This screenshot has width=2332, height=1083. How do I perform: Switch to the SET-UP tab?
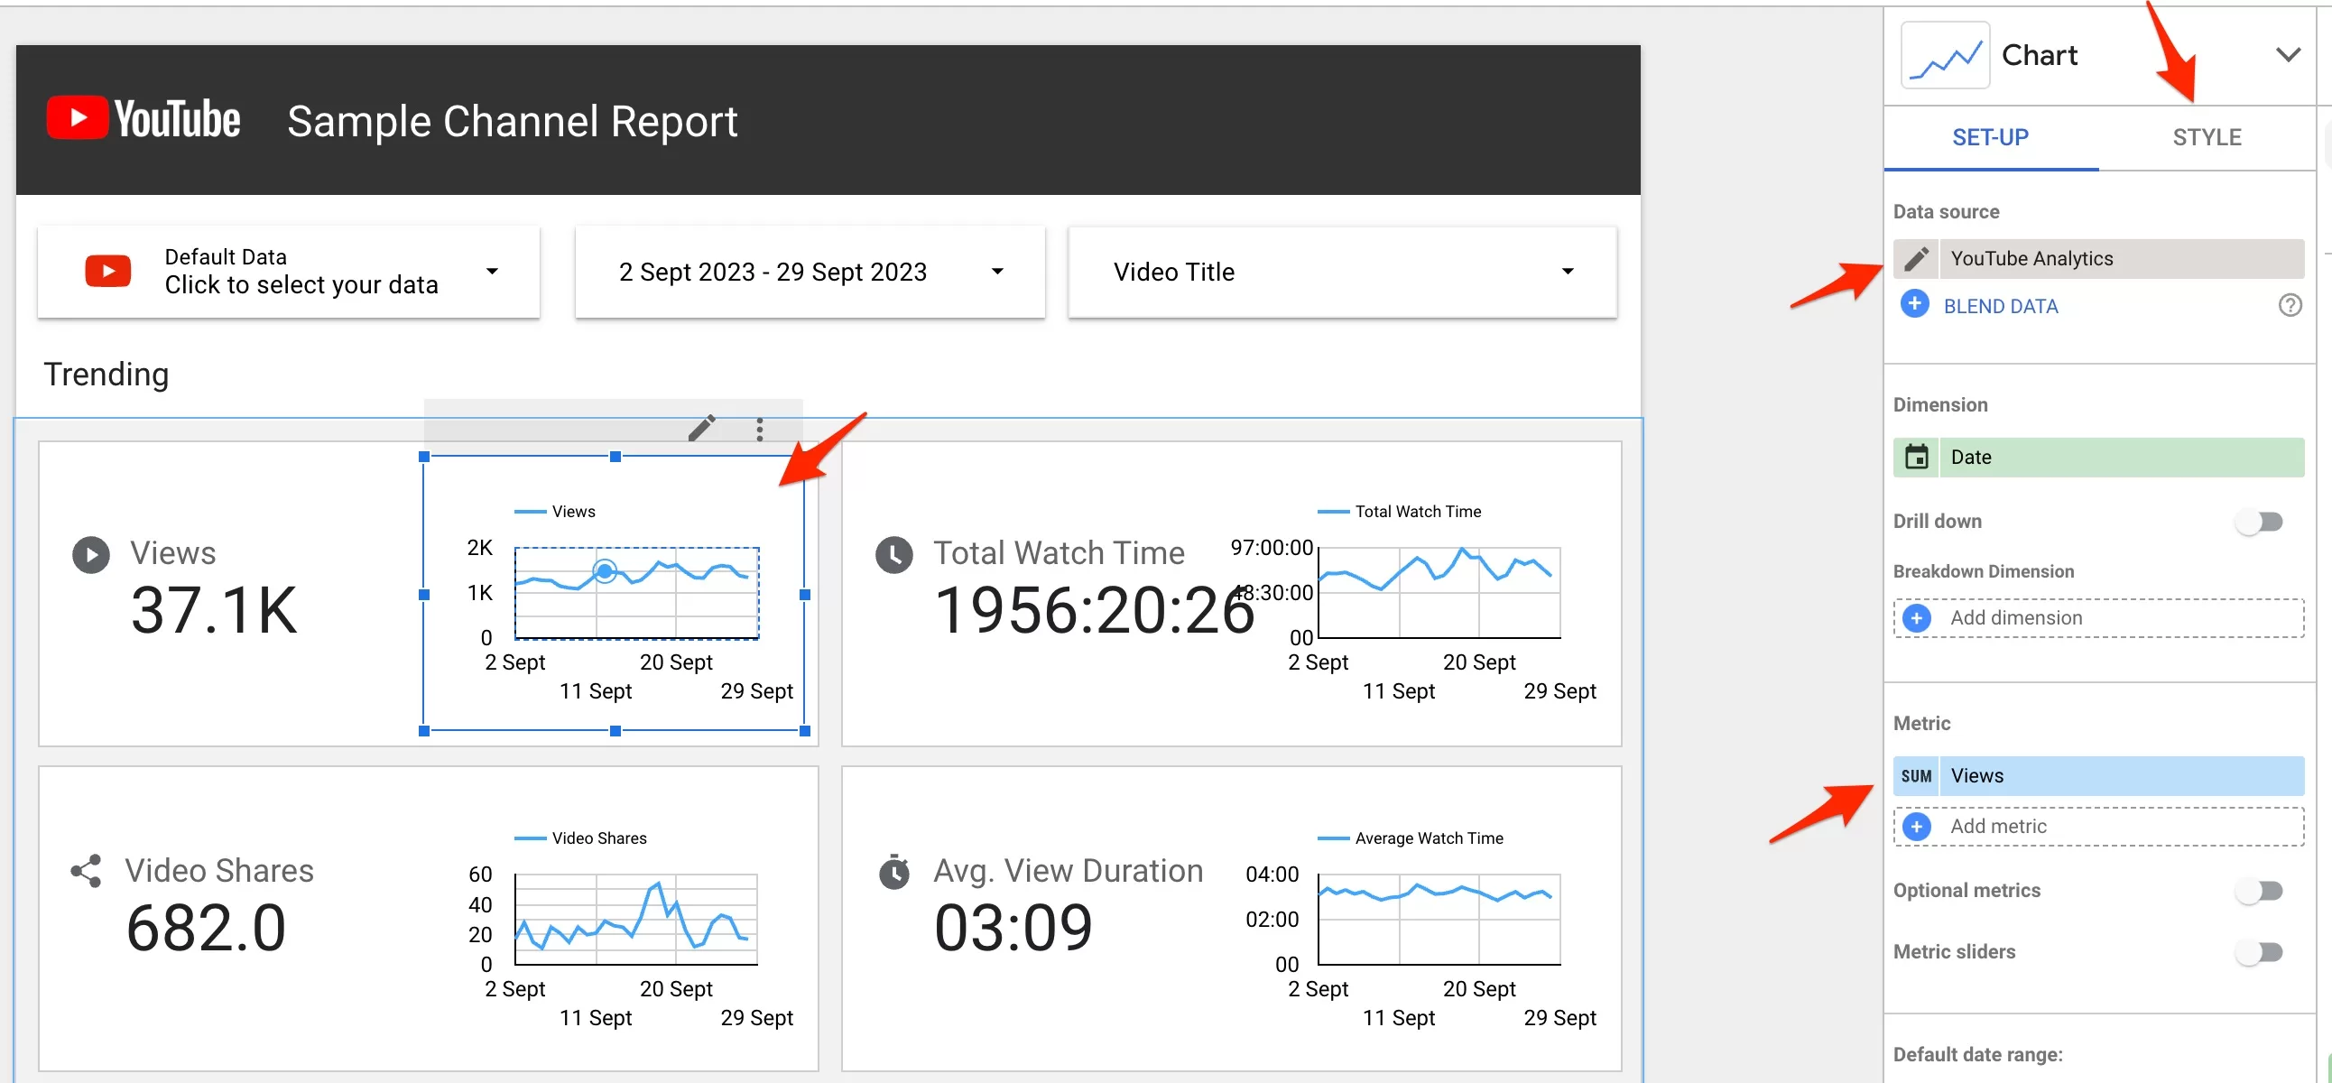tap(1990, 138)
